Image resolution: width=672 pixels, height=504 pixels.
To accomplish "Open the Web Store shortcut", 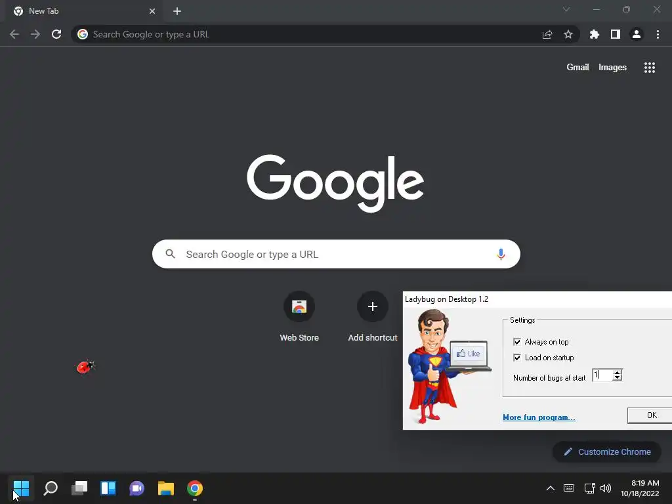I will pos(299,316).
